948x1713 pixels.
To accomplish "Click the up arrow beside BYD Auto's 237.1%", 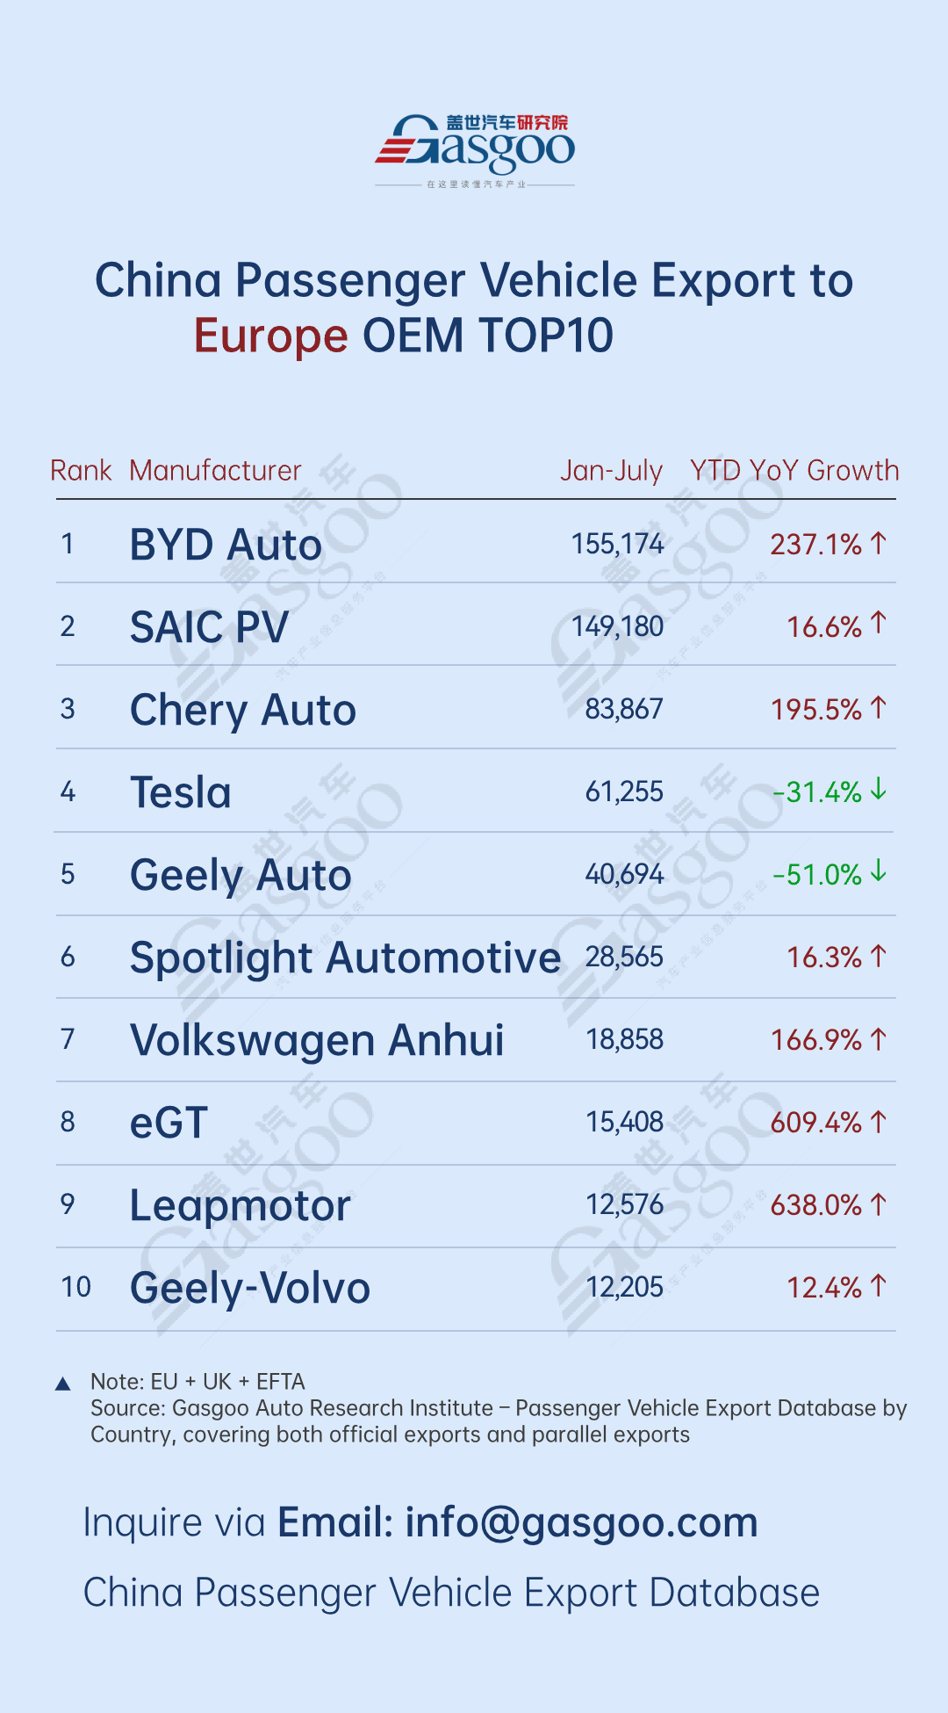I will (x=879, y=543).
